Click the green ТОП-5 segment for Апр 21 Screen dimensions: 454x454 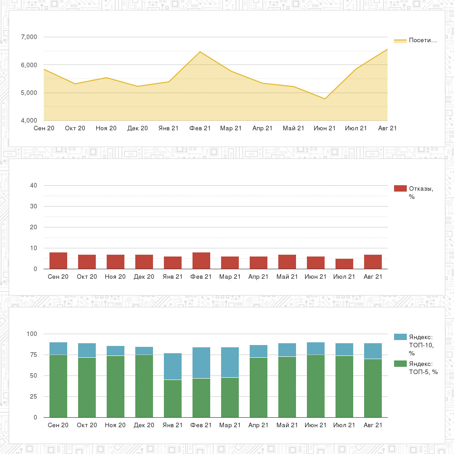point(259,387)
